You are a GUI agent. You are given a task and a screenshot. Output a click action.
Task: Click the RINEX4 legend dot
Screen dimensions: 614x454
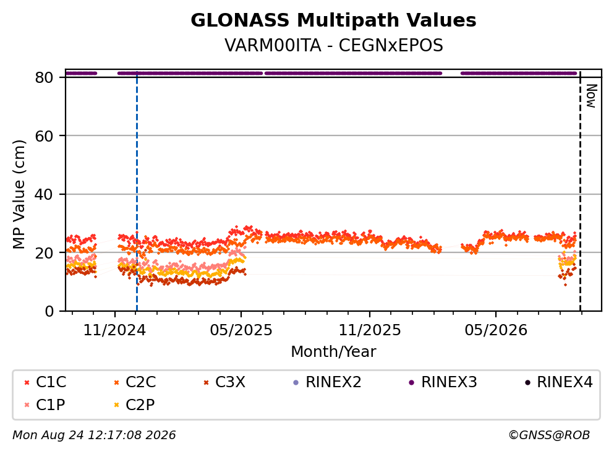coord(527,383)
